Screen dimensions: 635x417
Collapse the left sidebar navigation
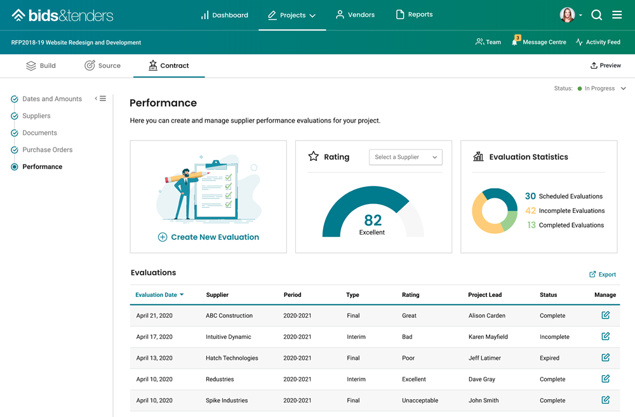100,99
